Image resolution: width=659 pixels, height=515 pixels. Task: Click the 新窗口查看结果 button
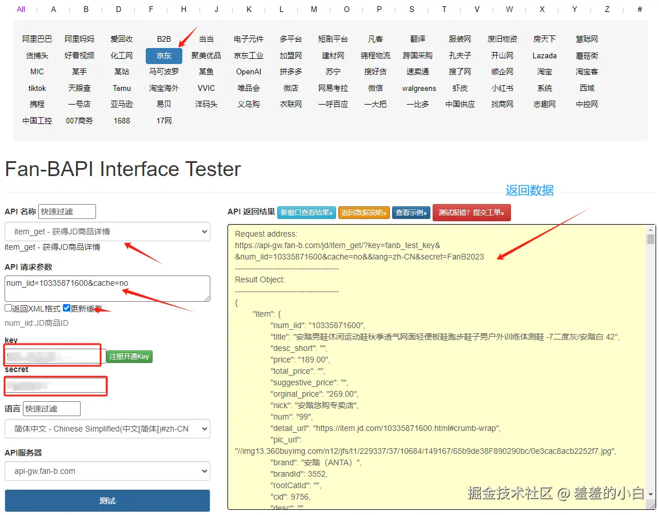pos(306,213)
